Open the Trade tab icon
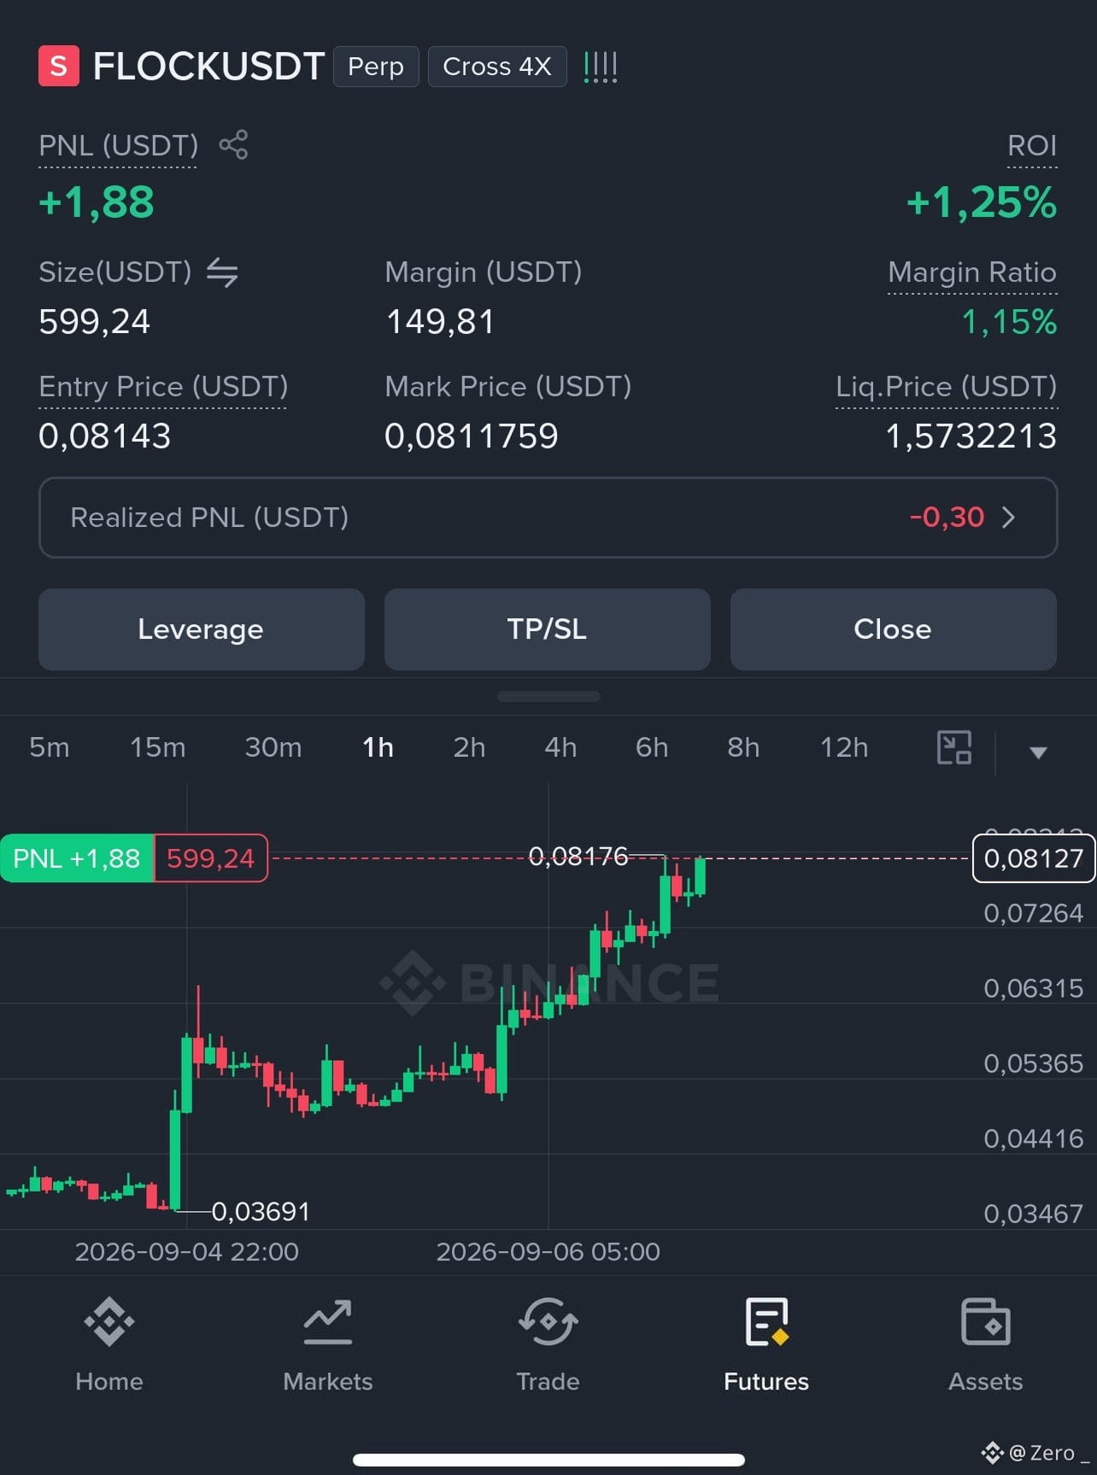 [x=548, y=1321]
